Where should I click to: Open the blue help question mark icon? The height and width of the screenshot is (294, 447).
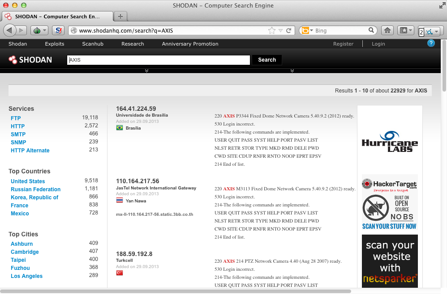click(x=431, y=43)
